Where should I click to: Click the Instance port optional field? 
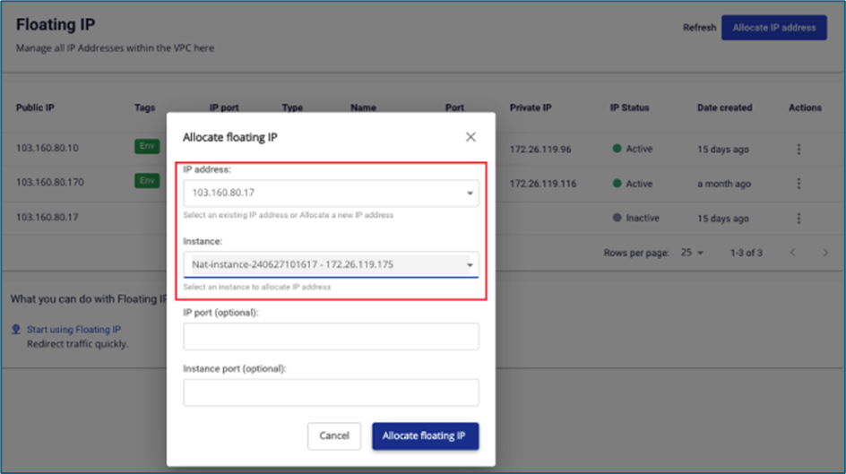tap(331, 392)
